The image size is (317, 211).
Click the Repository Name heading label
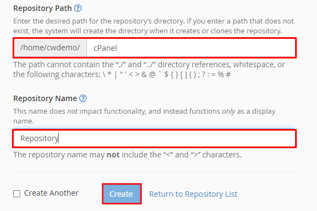coord(45,98)
